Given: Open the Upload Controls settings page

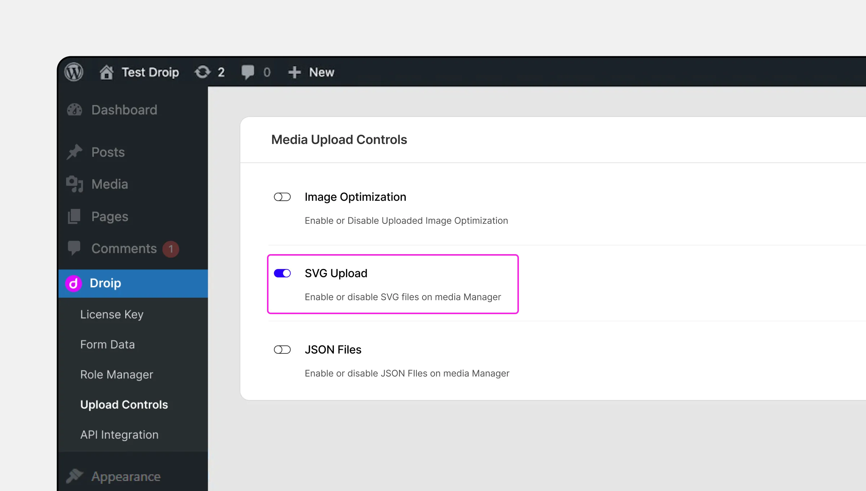Looking at the screenshot, I should coord(124,404).
